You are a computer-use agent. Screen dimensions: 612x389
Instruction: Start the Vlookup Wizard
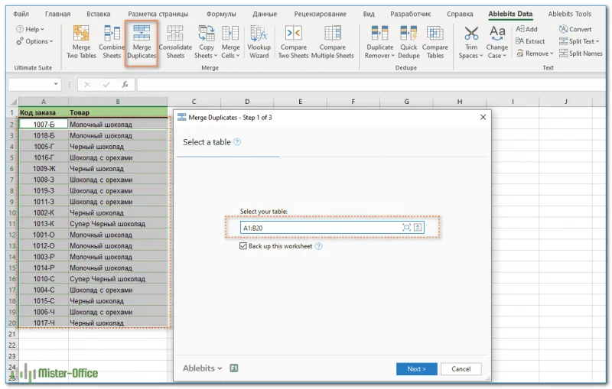click(x=259, y=42)
